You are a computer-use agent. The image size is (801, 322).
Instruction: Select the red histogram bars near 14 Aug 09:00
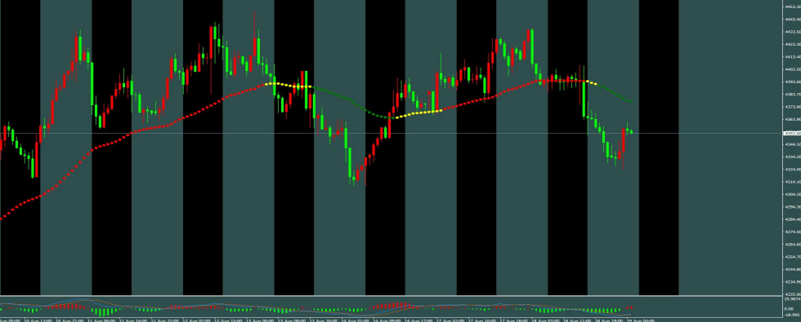click(x=392, y=307)
